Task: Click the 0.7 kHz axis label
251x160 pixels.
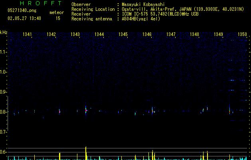Action: tap(3, 132)
